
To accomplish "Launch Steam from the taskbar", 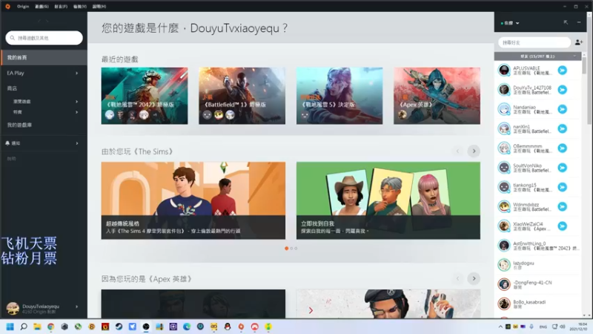I will [x=119, y=327].
